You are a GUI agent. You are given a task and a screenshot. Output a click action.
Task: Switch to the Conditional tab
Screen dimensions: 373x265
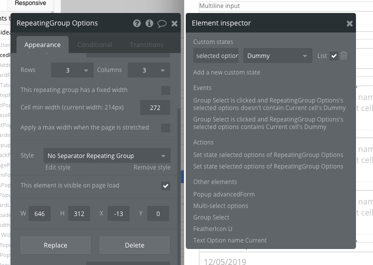(x=94, y=45)
